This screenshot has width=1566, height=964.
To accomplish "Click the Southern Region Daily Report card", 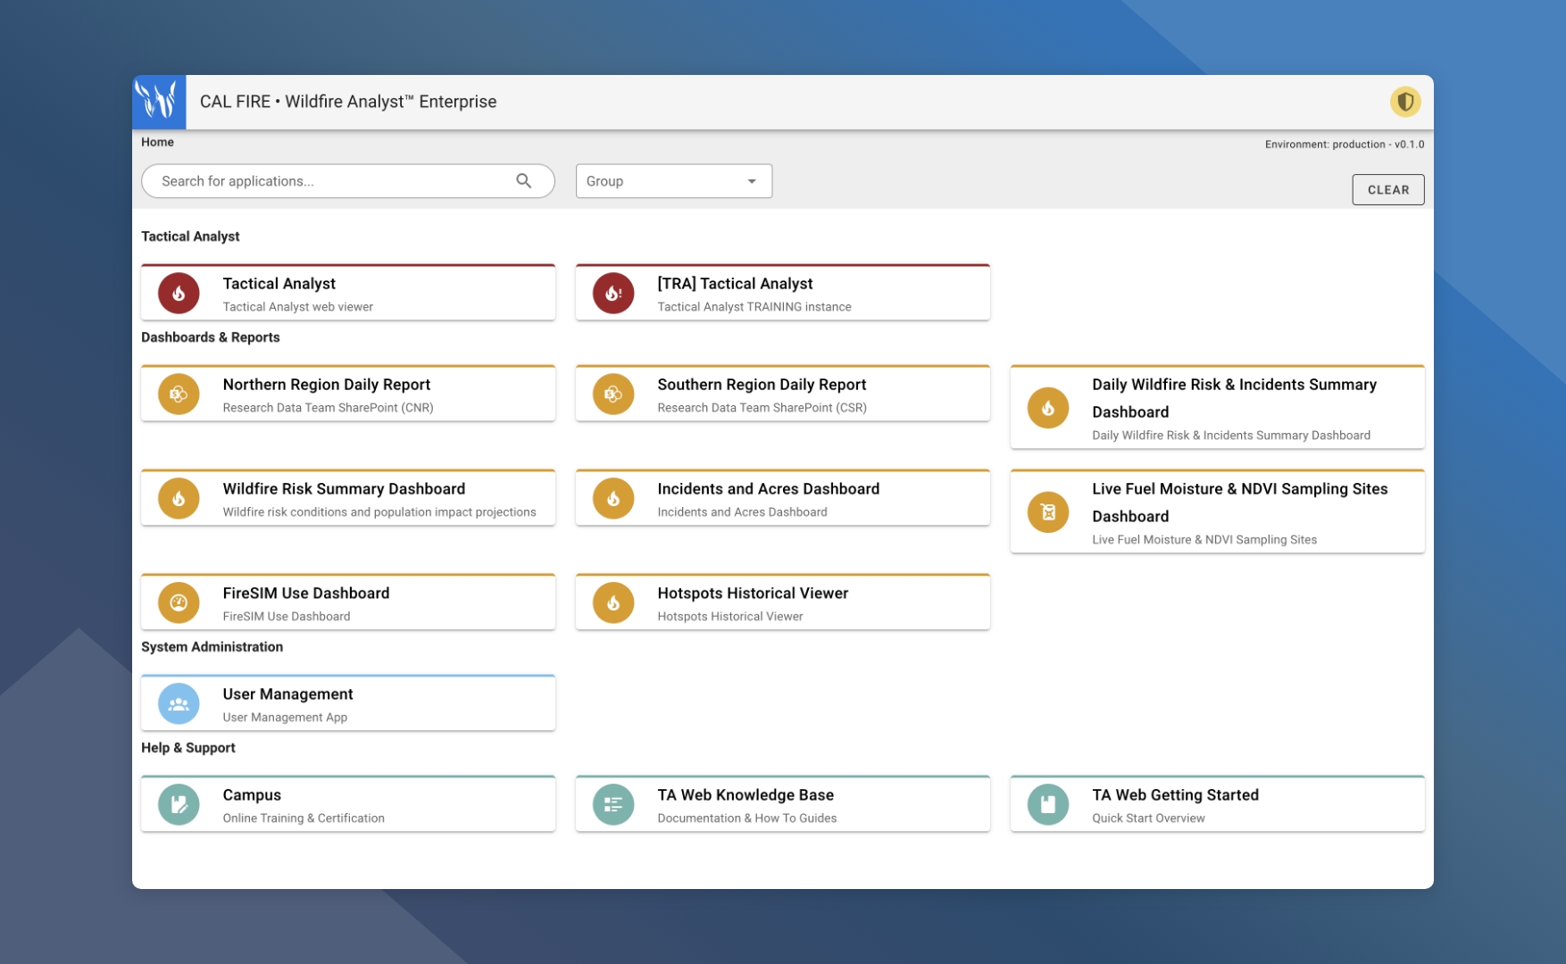I will 782,394.
